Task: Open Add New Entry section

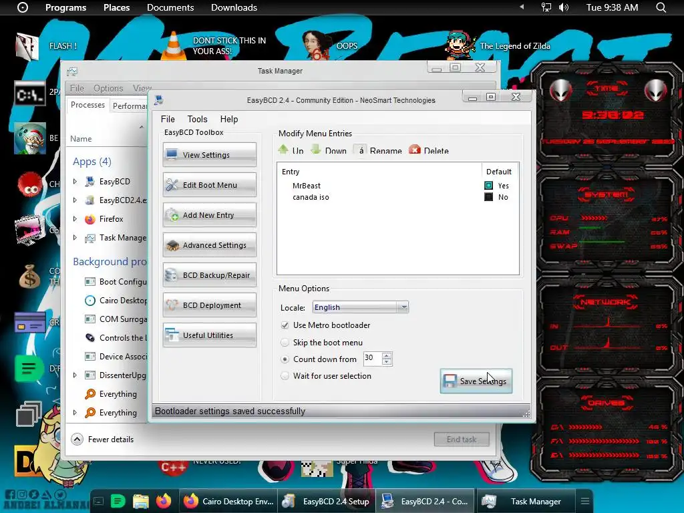Action: click(x=209, y=215)
